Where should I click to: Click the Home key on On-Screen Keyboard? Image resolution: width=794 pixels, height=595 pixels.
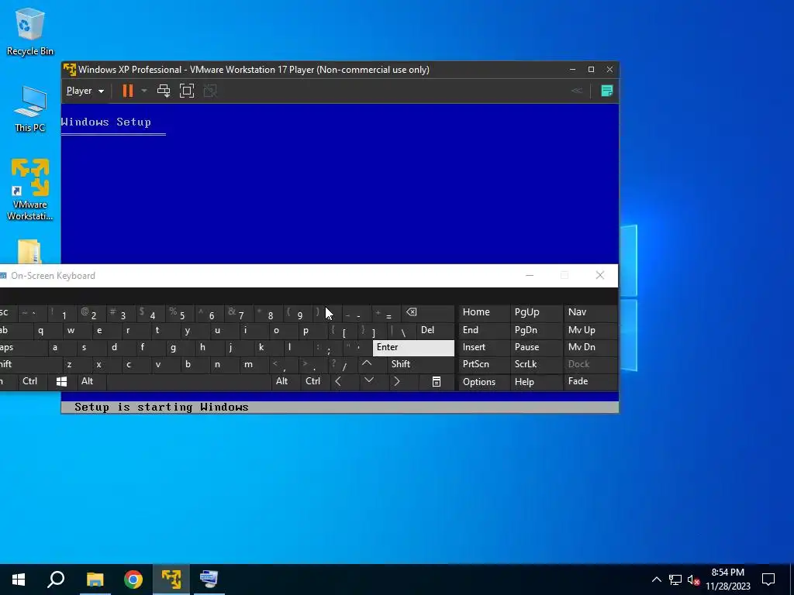click(x=484, y=313)
